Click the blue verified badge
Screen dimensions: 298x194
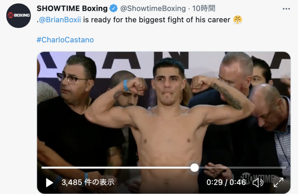[114, 8]
